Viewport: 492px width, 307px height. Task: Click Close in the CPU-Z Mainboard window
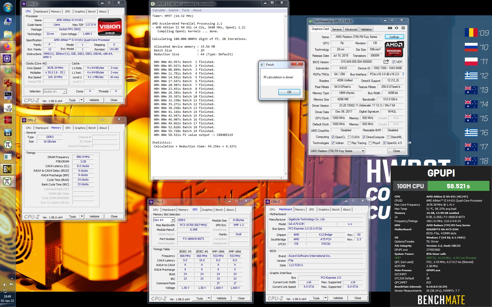(358, 298)
